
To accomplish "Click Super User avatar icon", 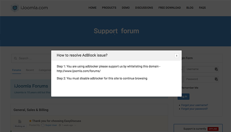I will point(43,125).
